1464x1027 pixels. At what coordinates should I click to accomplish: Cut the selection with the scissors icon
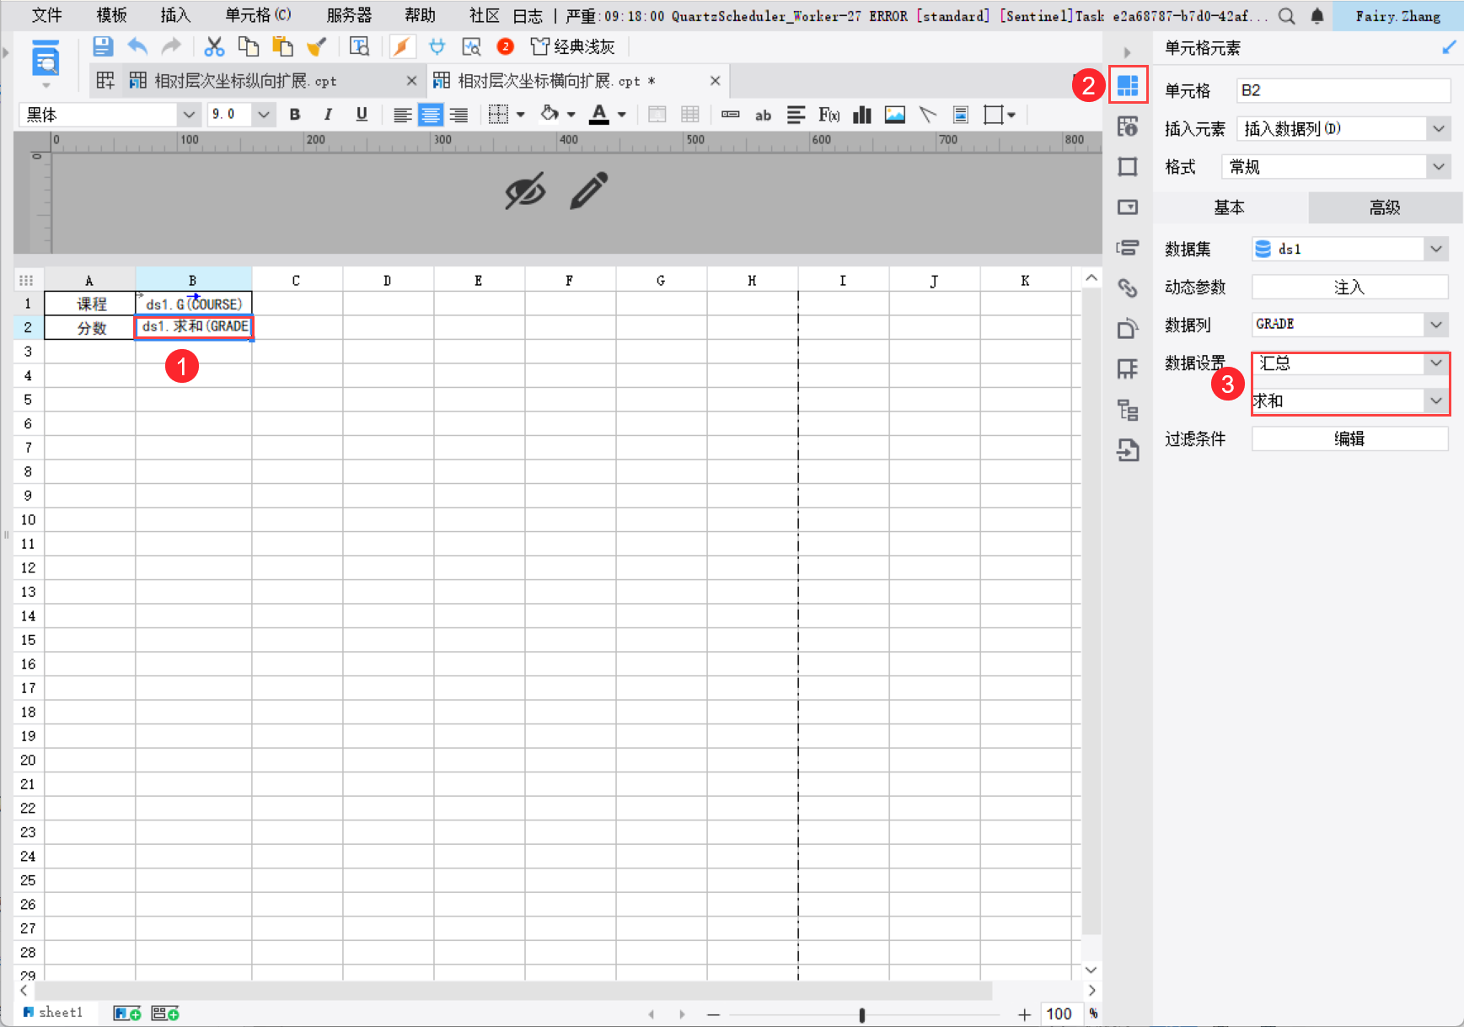coord(215,46)
